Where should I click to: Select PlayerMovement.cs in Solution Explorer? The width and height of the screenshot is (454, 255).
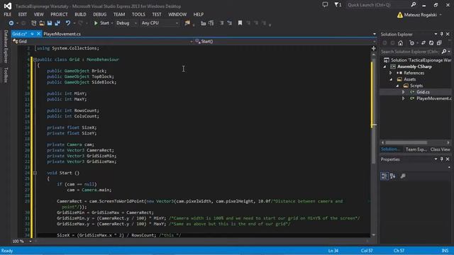pyautogui.click(x=433, y=98)
